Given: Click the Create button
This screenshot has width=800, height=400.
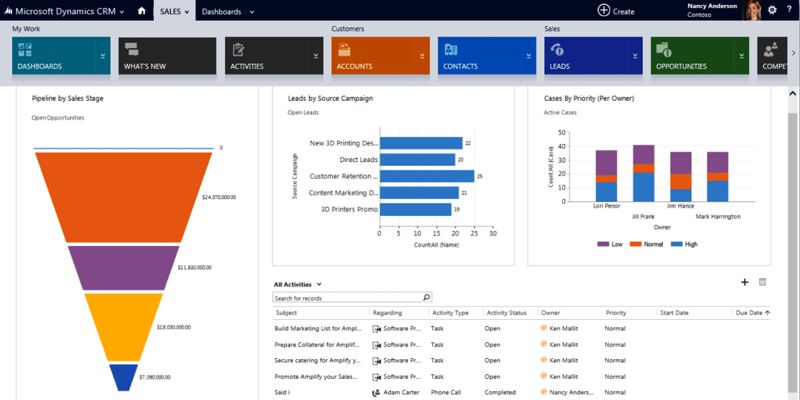Looking at the screenshot, I should [x=616, y=11].
